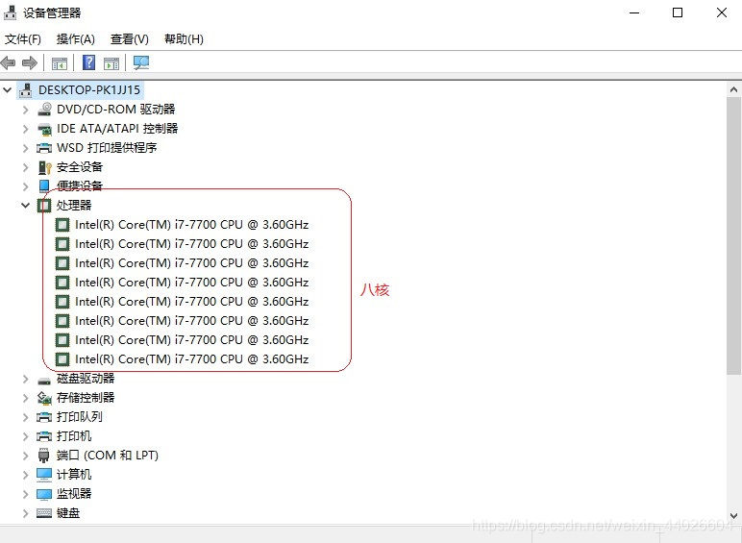Click the 端口 (COM 和 LPT) port icon
Image resolution: width=742 pixels, height=543 pixels.
[43, 456]
